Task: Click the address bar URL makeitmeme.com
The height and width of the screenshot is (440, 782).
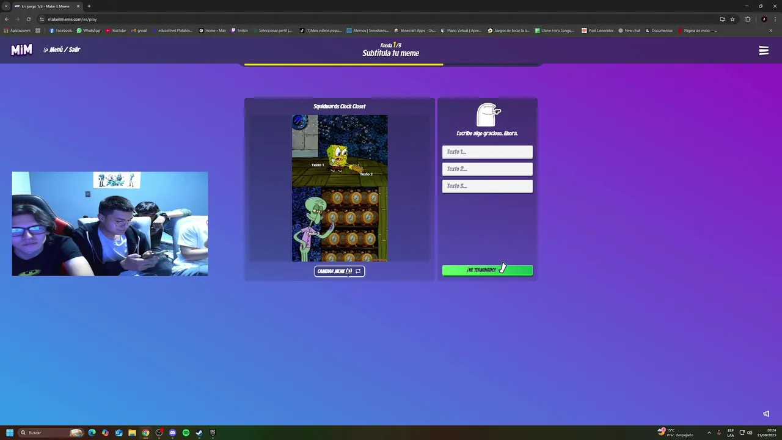Action: click(x=72, y=19)
